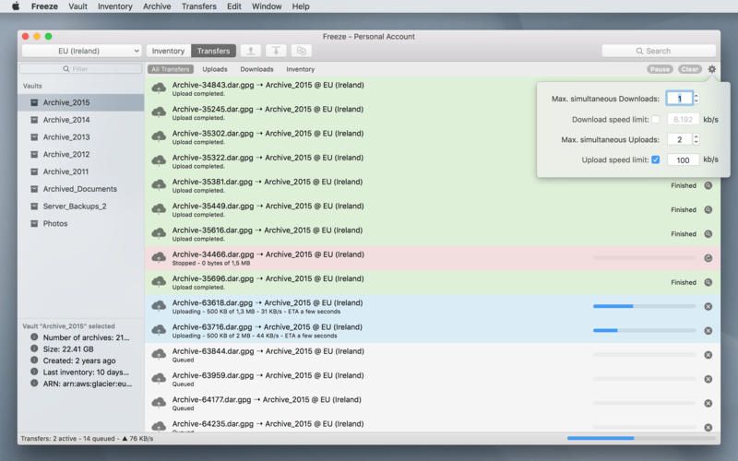Viewport: 738px width, 461px height.
Task: Click magnifier icon for Archive-35696.dar.gpg
Action: [x=708, y=282]
